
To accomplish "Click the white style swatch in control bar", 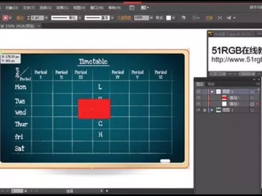I will [169, 18].
